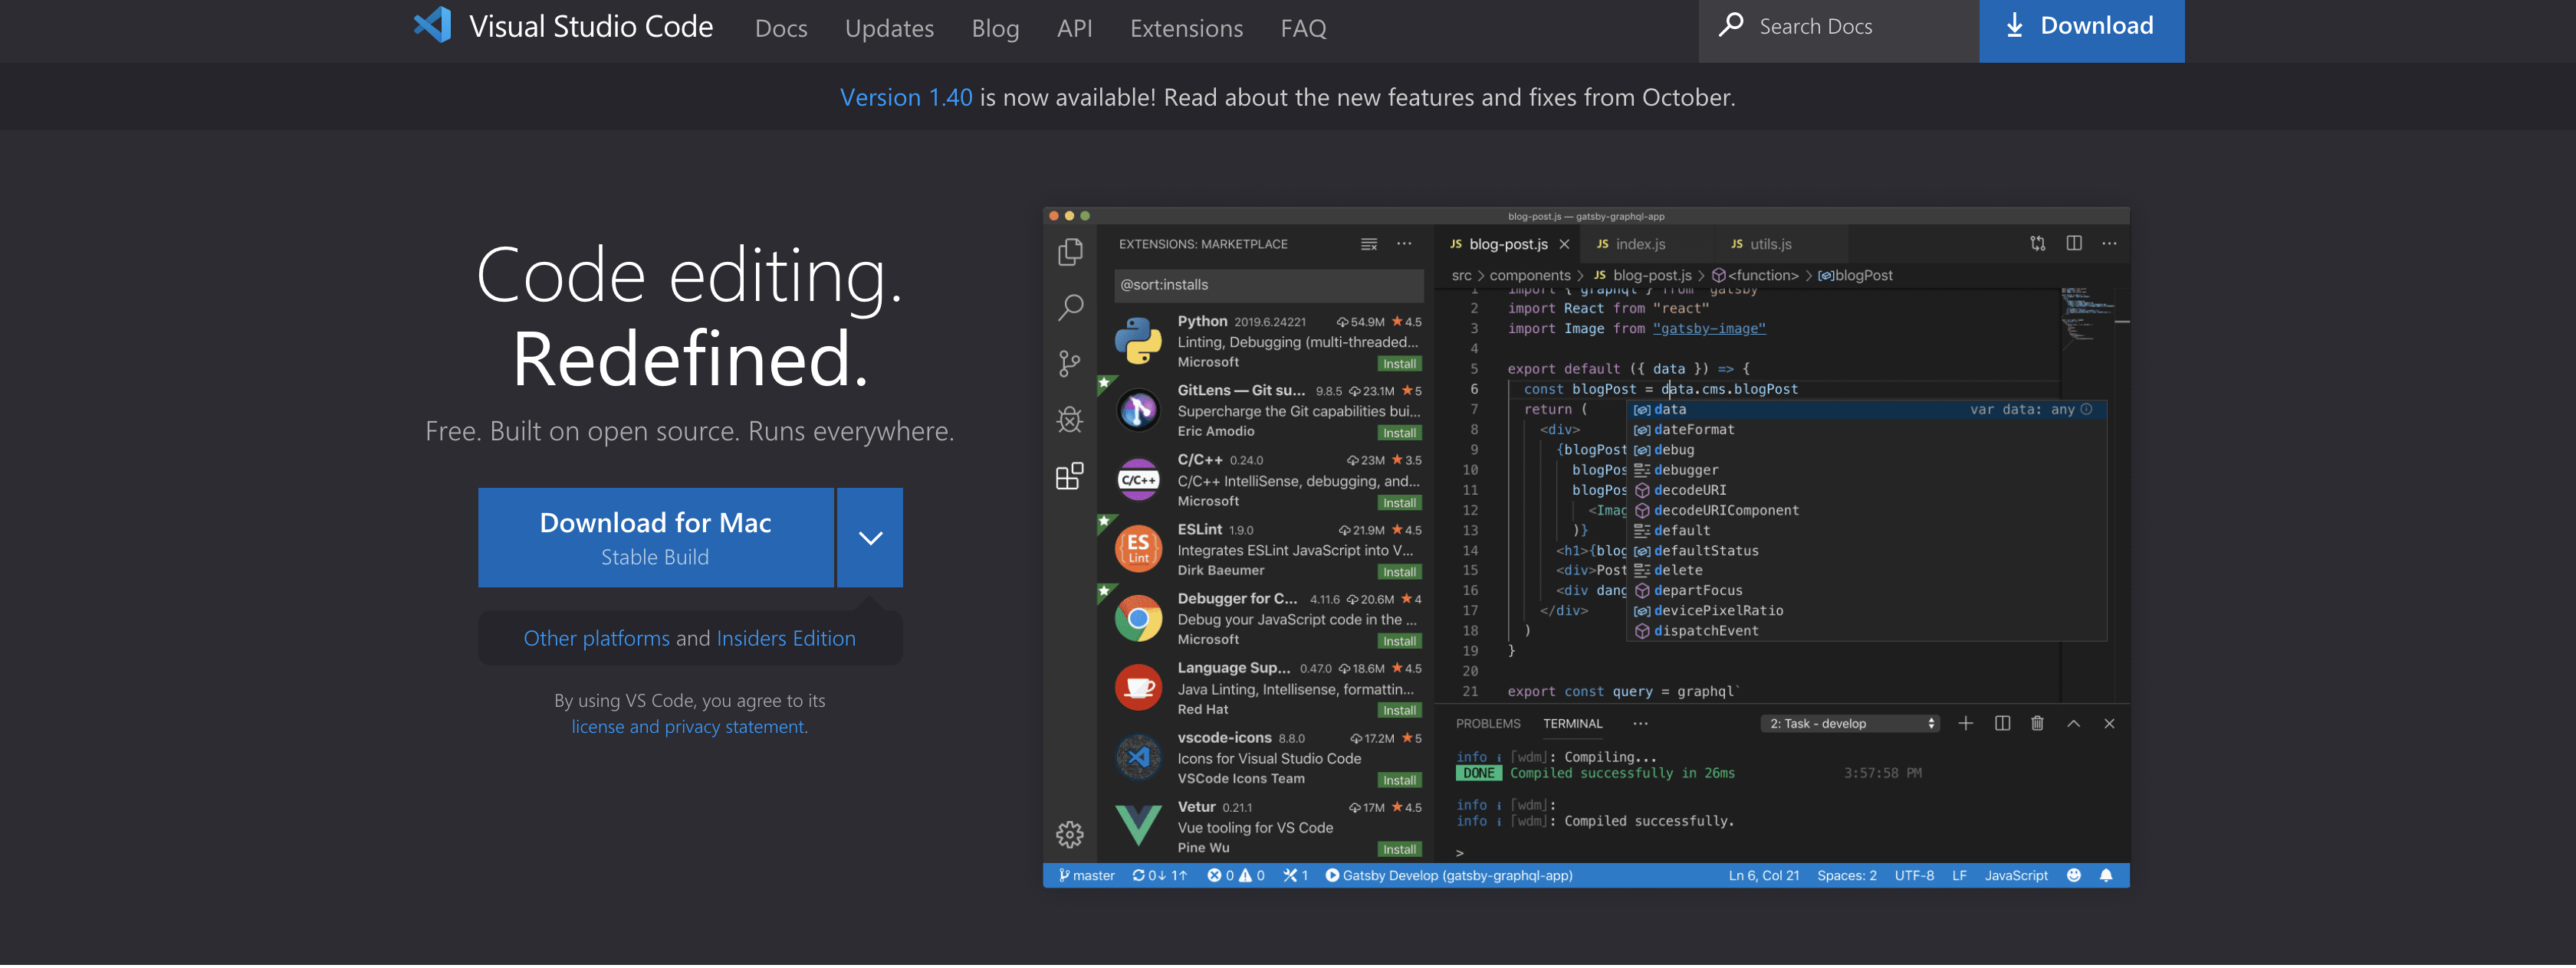The height and width of the screenshot is (968, 2576).
Task: Click the split editor icon
Action: [2074, 244]
